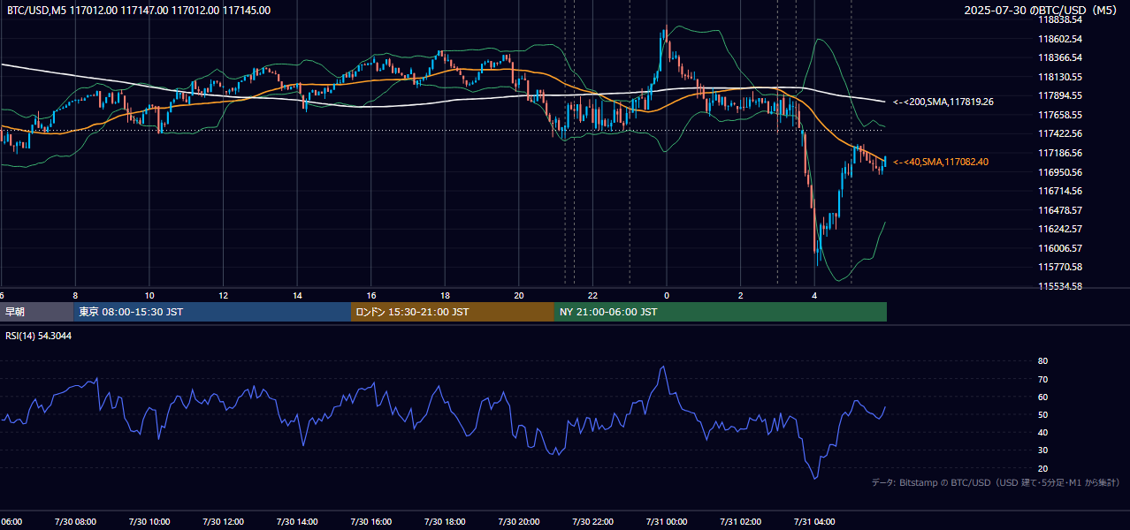The height and width of the screenshot is (530, 1130).
Task: Click price axis label 115770.58
Action: tap(1060, 267)
